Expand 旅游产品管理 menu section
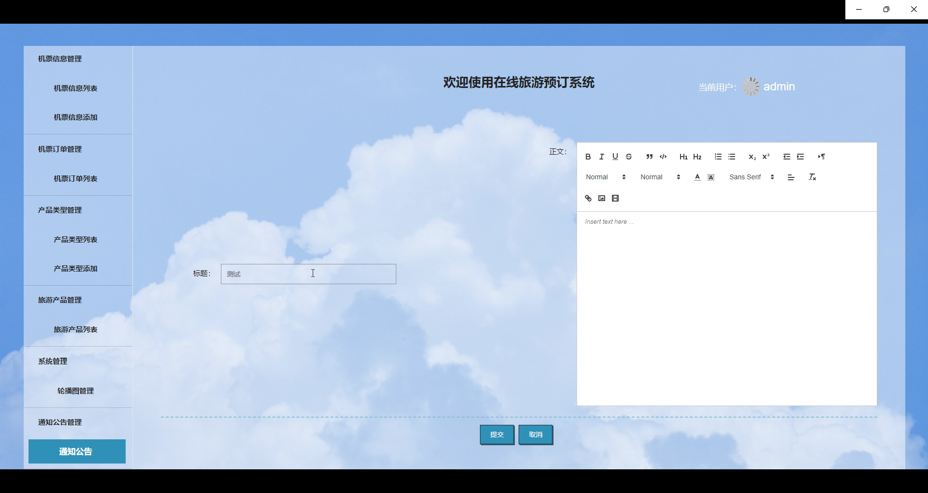Image resolution: width=928 pixels, height=493 pixels. point(60,300)
